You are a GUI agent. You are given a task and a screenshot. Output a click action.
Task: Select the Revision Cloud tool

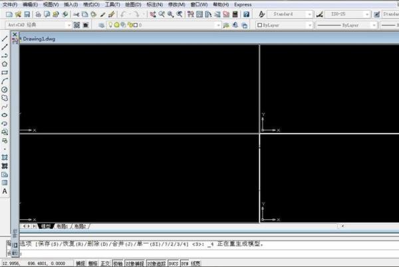(5, 98)
